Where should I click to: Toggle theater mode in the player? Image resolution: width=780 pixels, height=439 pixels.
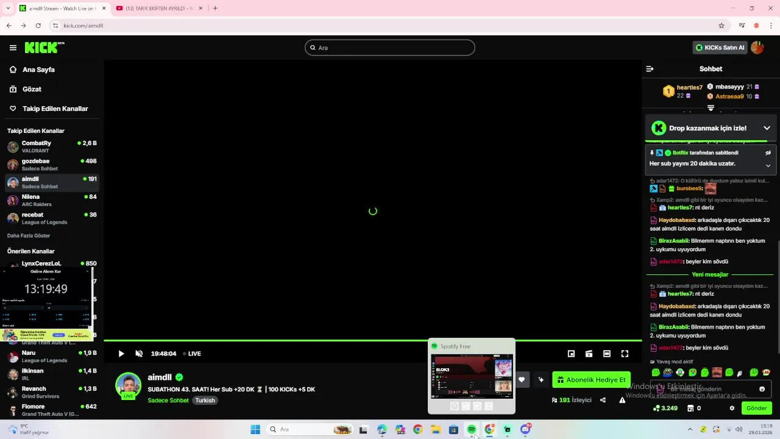tap(607, 354)
